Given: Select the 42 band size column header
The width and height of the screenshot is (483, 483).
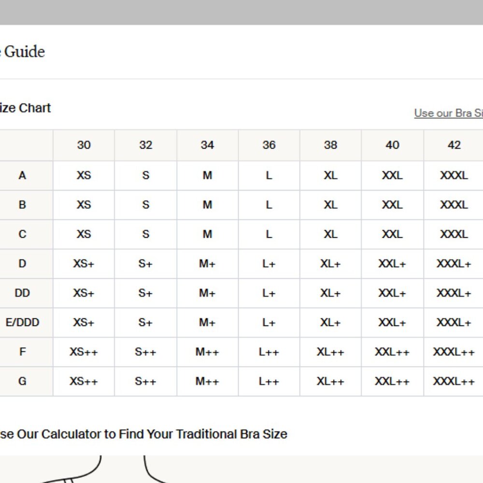Looking at the screenshot, I should click(x=454, y=145).
